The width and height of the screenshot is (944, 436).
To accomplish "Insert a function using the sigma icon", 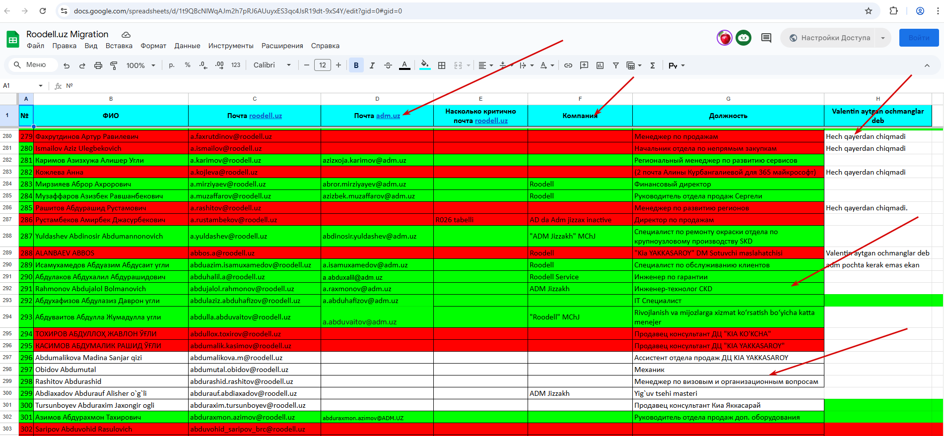I will [x=653, y=65].
